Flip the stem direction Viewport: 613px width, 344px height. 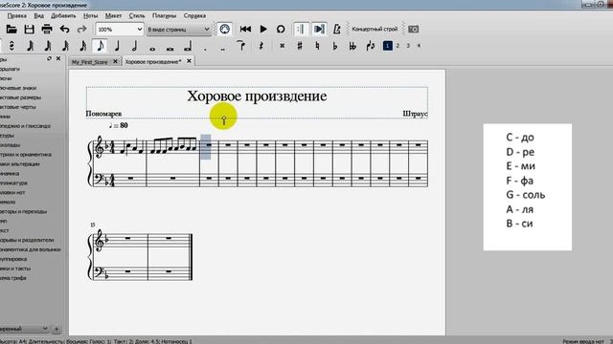(371, 46)
